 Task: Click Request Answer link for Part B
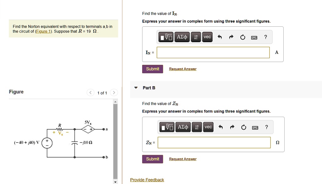(x=183, y=159)
